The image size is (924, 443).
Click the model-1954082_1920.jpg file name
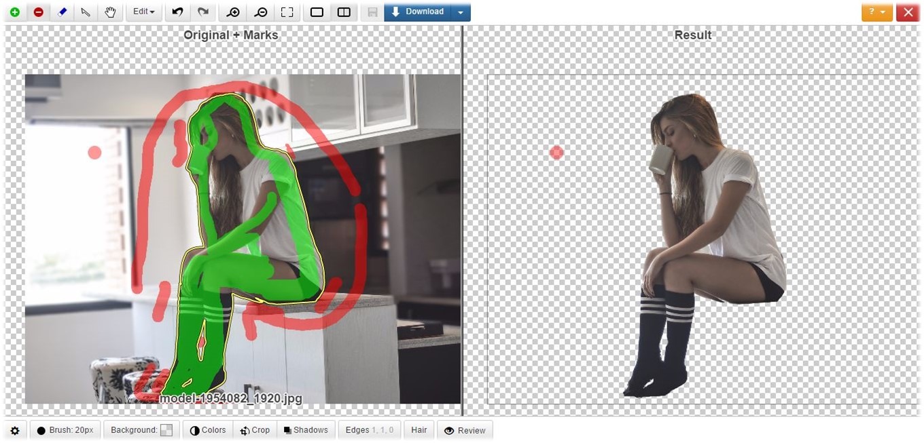[231, 398]
